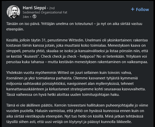This screenshot has width=155, height=127.
Task: Click the plus icon beside Follow
Action: pyautogui.click(x=133, y=9)
